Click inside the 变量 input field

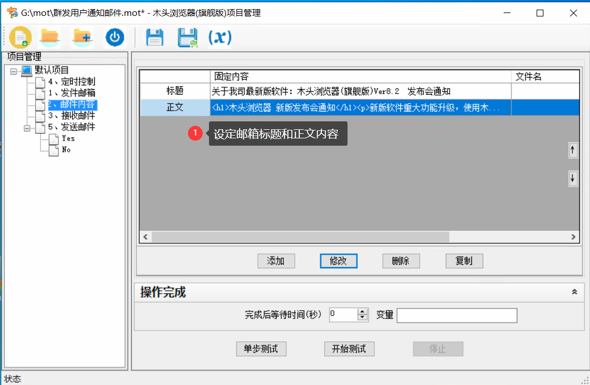tap(456, 315)
